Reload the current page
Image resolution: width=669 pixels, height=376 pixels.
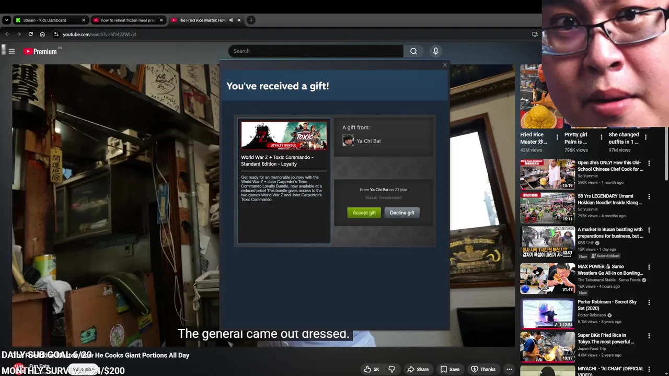click(x=30, y=34)
